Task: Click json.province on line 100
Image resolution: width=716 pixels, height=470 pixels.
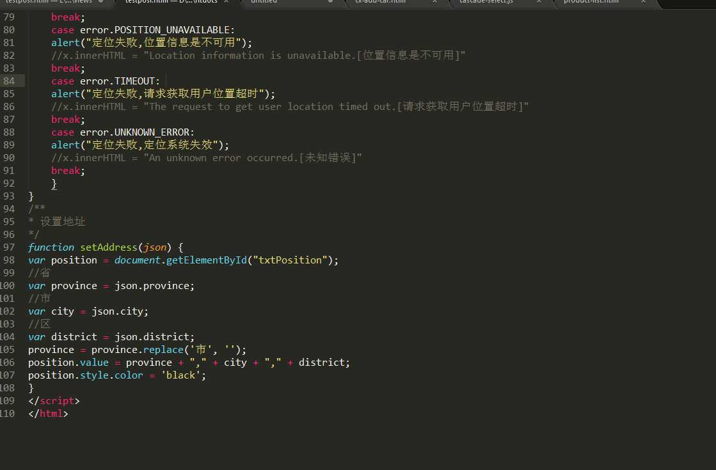Action: click(x=152, y=286)
